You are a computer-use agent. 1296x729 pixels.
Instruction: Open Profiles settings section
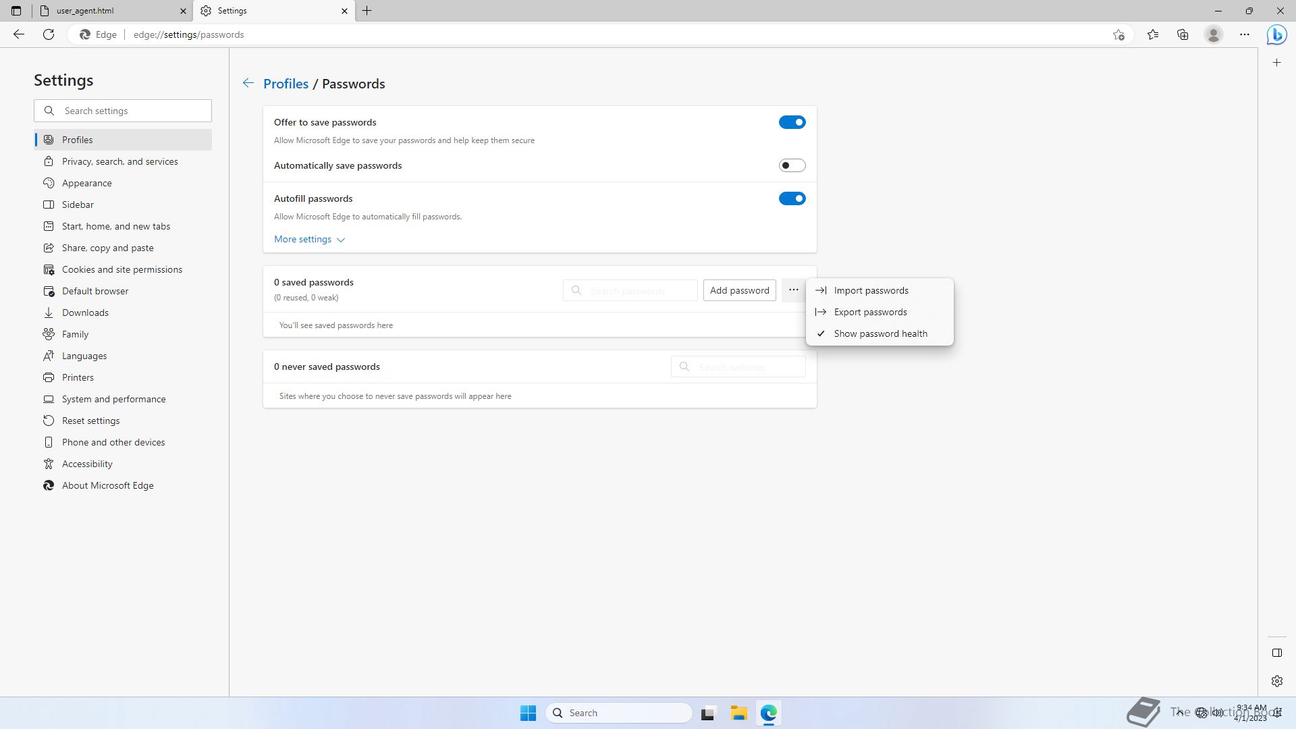click(x=123, y=140)
